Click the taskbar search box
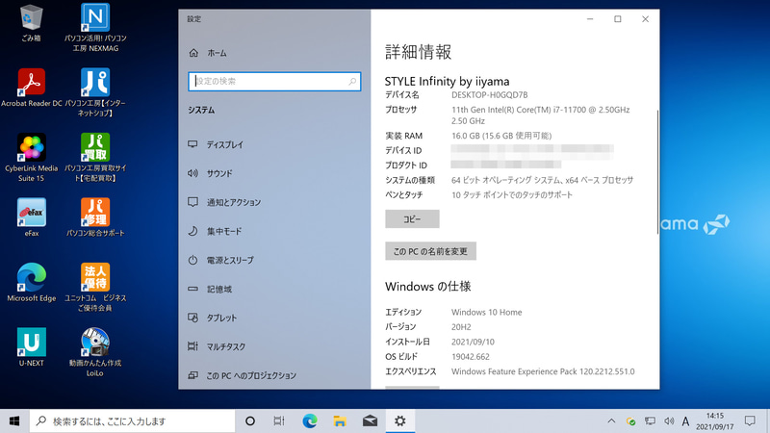770x433 pixels. 132,421
